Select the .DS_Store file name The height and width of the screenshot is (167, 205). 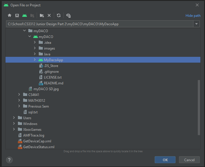[51, 66]
